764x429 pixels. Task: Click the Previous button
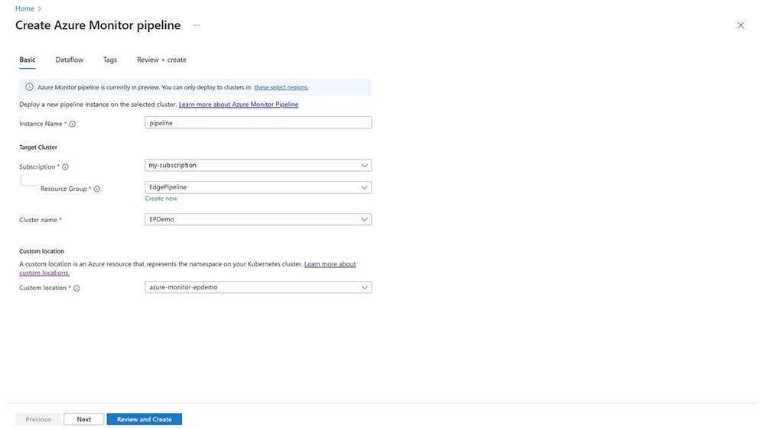pos(38,419)
